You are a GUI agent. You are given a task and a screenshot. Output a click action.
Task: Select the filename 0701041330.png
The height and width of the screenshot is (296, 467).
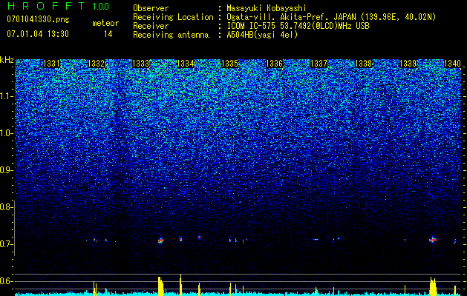pos(38,19)
